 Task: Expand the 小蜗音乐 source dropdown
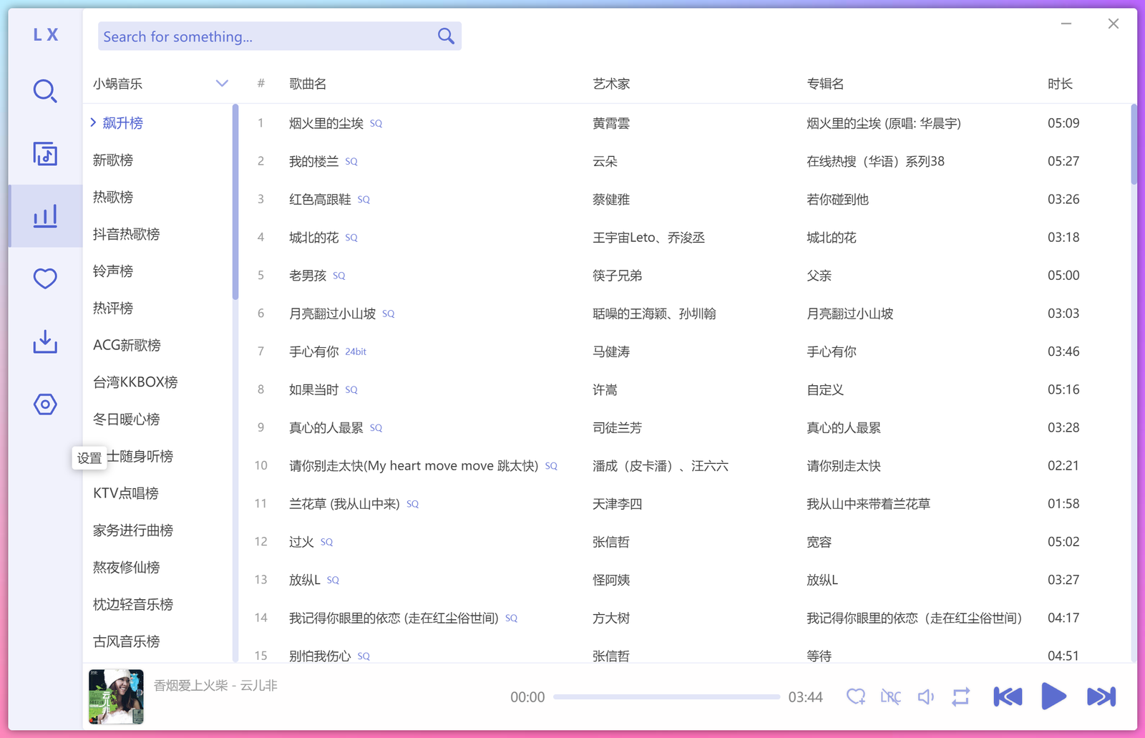click(x=222, y=84)
